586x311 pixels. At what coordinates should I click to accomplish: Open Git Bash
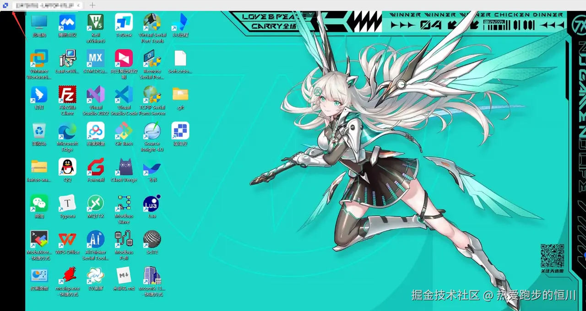click(x=124, y=130)
